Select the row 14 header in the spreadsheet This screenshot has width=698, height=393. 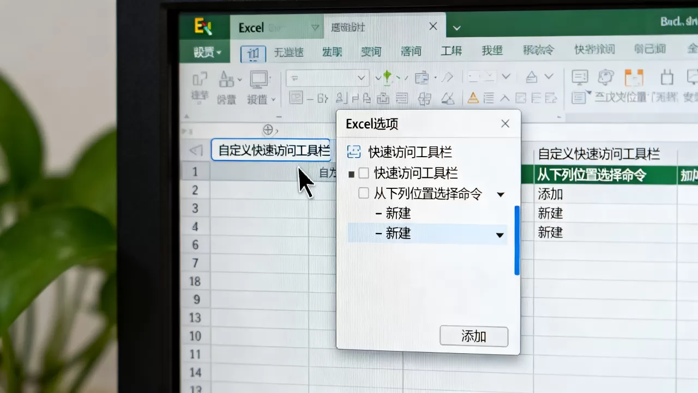click(195, 373)
